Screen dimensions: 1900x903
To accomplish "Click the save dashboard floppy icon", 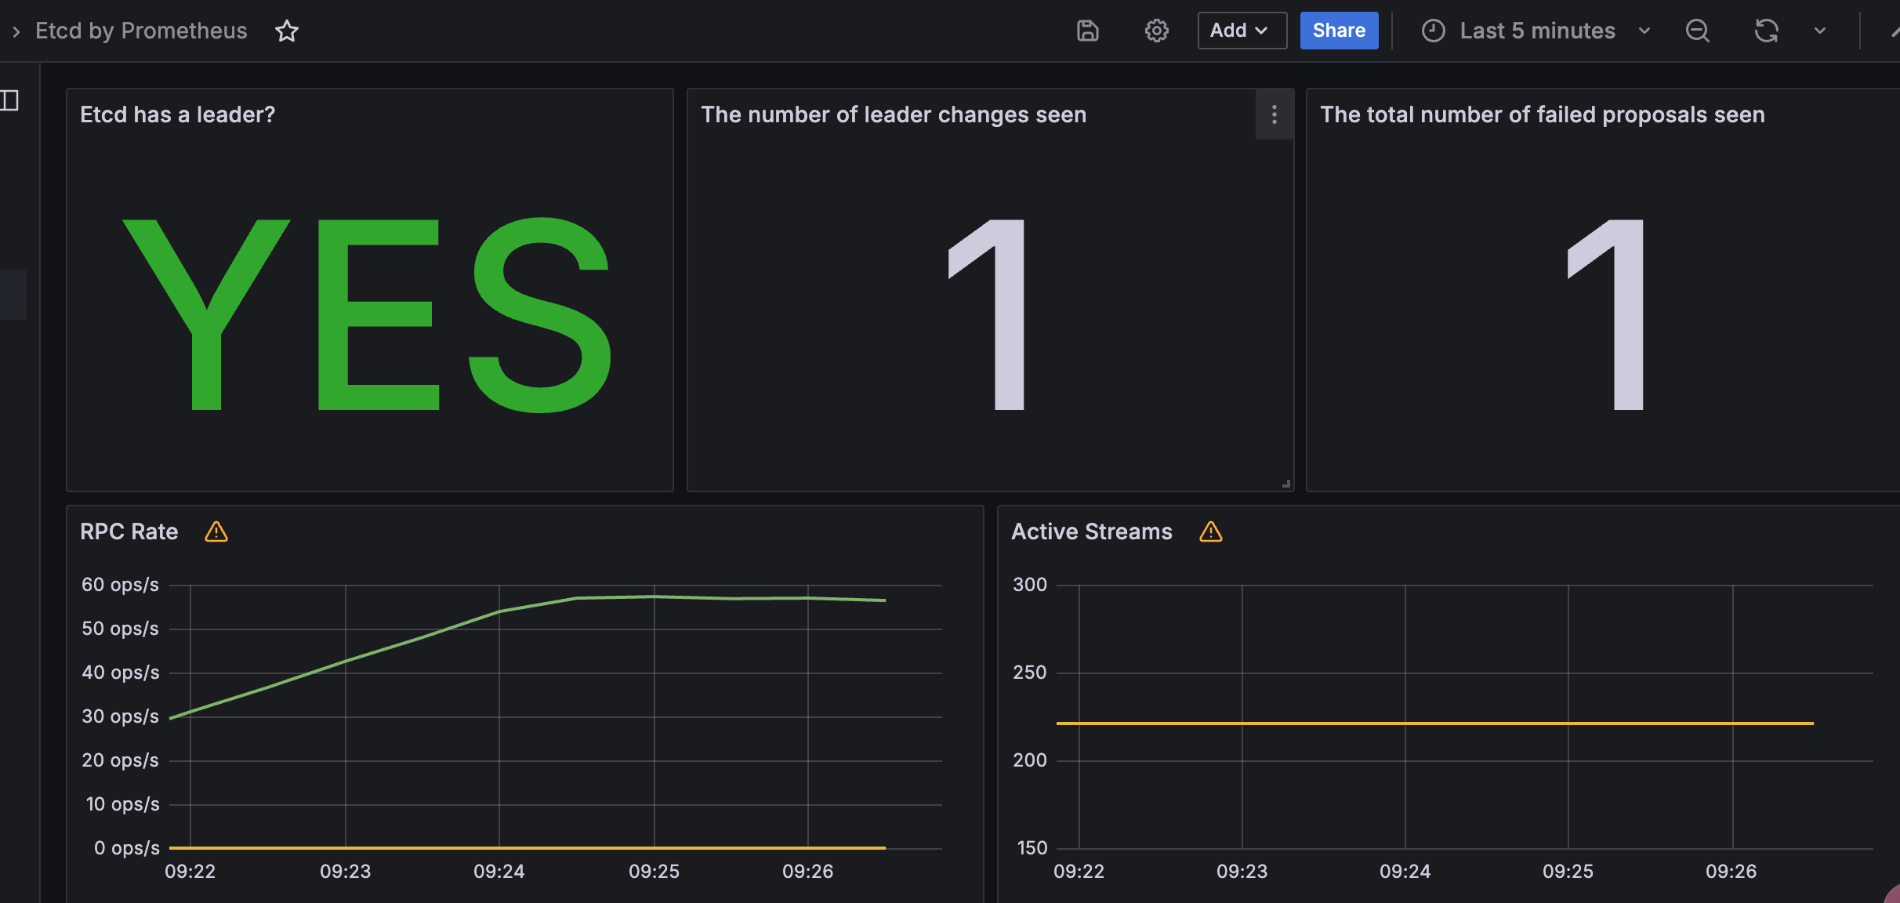I will (1088, 31).
